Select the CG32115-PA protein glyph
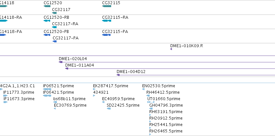 (x=106, y=35)
